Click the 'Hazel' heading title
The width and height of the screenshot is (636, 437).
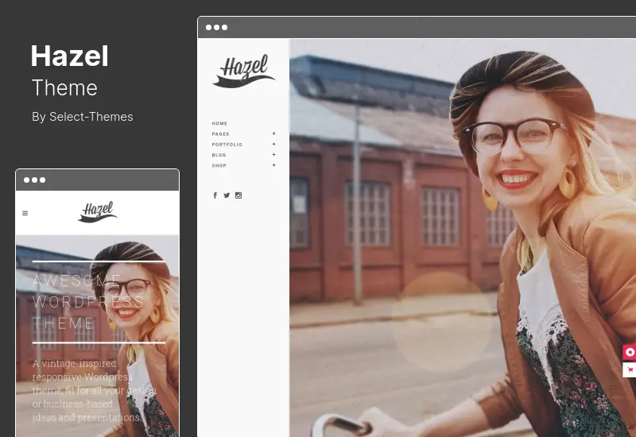pos(70,56)
